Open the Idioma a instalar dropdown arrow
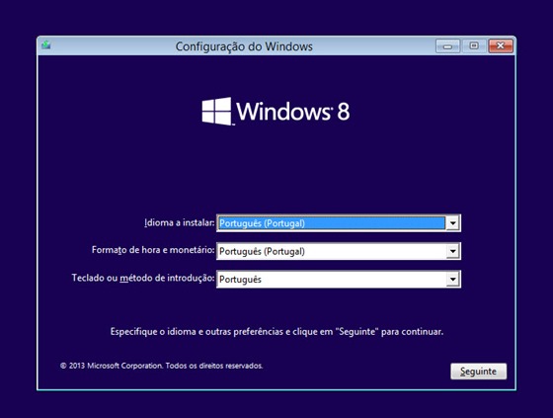This screenshot has height=418, width=553. click(453, 223)
